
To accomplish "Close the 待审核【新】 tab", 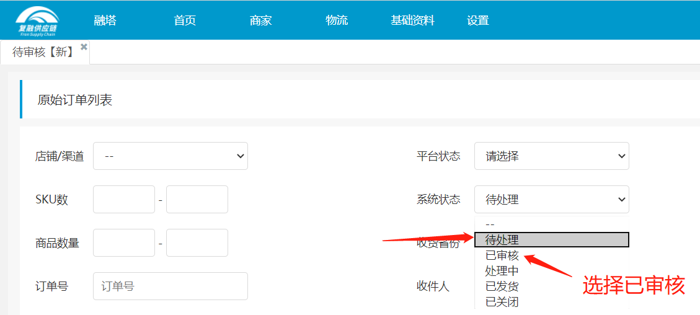I will tap(84, 47).
